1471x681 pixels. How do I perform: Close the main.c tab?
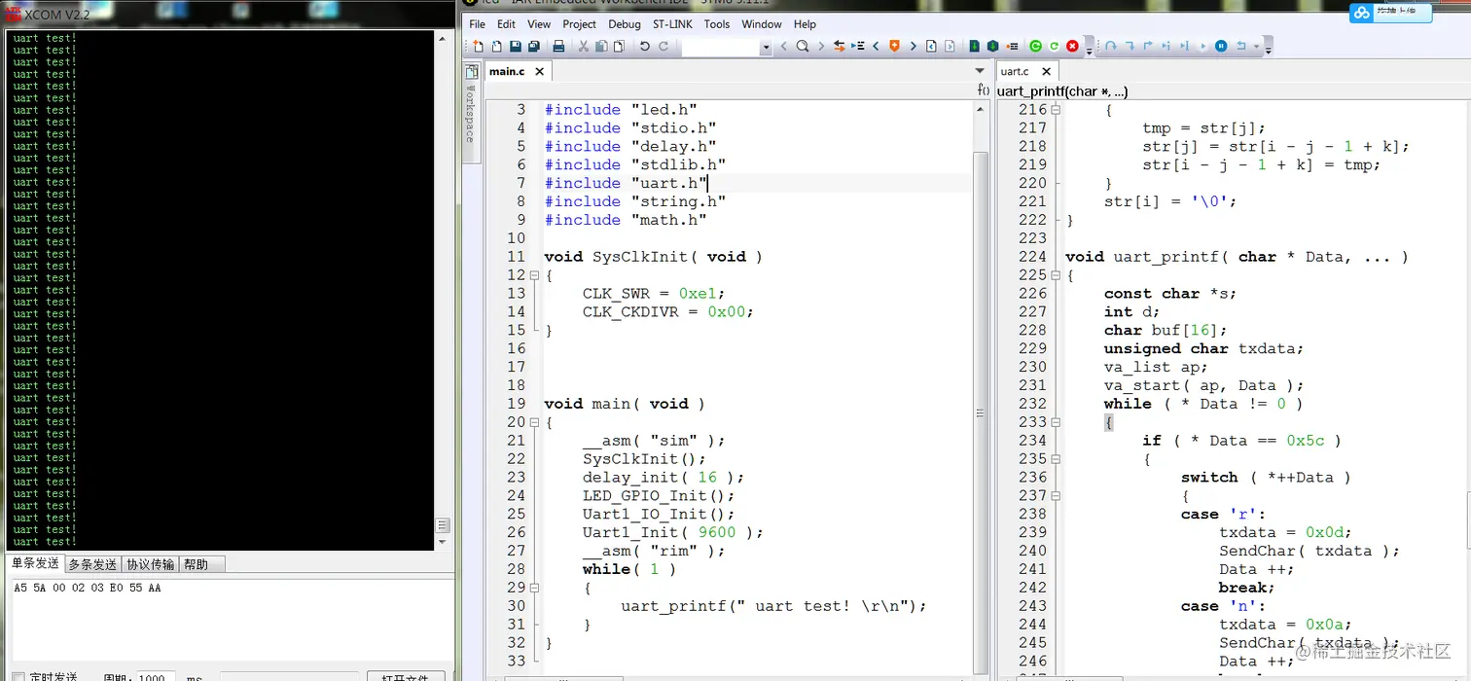(x=539, y=71)
